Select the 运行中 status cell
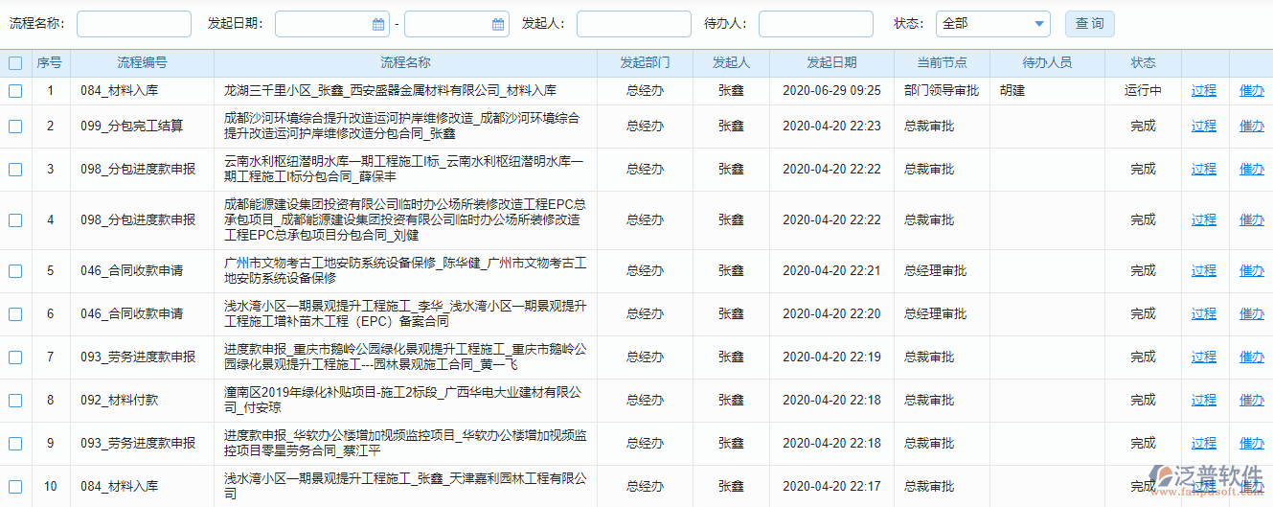Screen dimensions: 1273x507 point(1143,91)
